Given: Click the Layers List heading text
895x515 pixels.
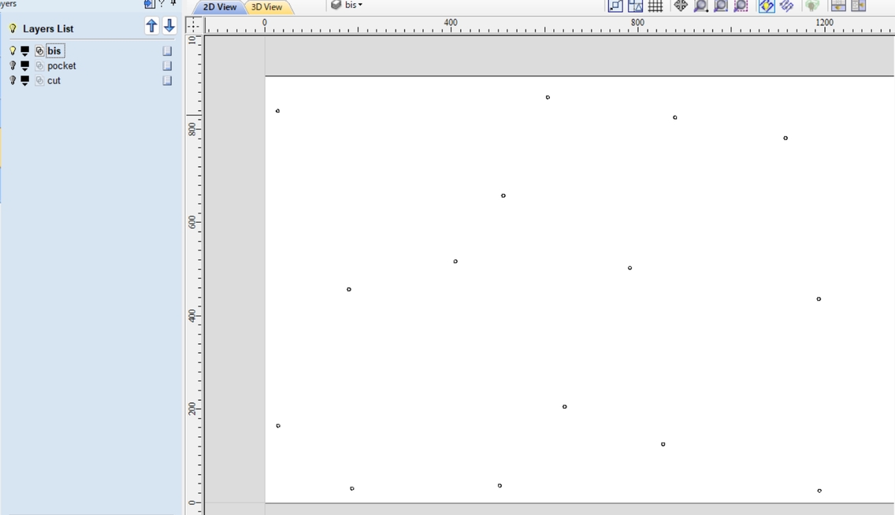Looking at the screenshot, I should click(x=48, y=28).
